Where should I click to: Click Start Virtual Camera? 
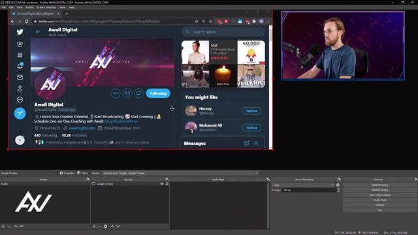[x=379, y=195]
